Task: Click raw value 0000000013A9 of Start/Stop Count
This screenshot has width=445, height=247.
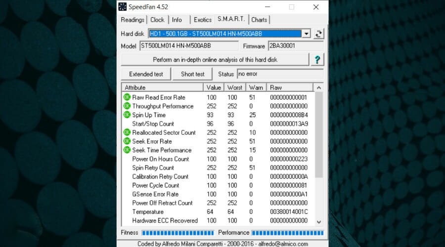Action: click(289, 123)
